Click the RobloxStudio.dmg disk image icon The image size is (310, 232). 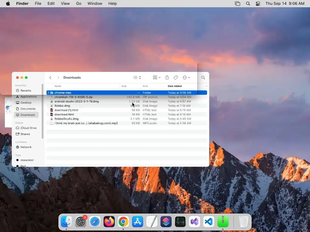tap(51, 118)
